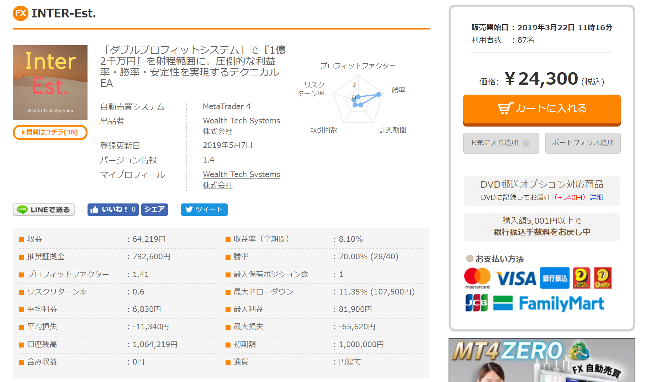Open the MT4 ZERO banner
This screenshot has width=651, height=382.
click(542, 360)
